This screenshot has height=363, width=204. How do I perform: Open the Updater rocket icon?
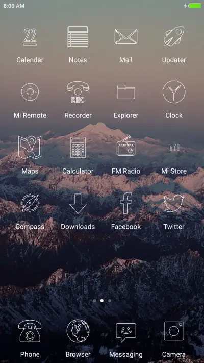click(174, 36)
